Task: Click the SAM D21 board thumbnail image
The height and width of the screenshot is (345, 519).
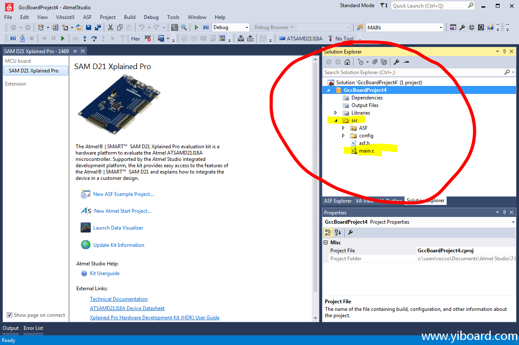Action: 119,104
